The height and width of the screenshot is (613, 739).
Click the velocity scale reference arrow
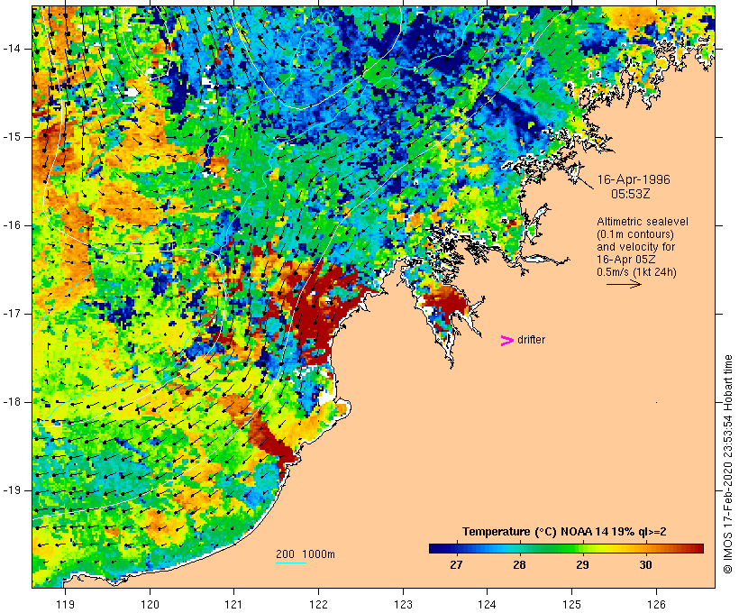624,284
